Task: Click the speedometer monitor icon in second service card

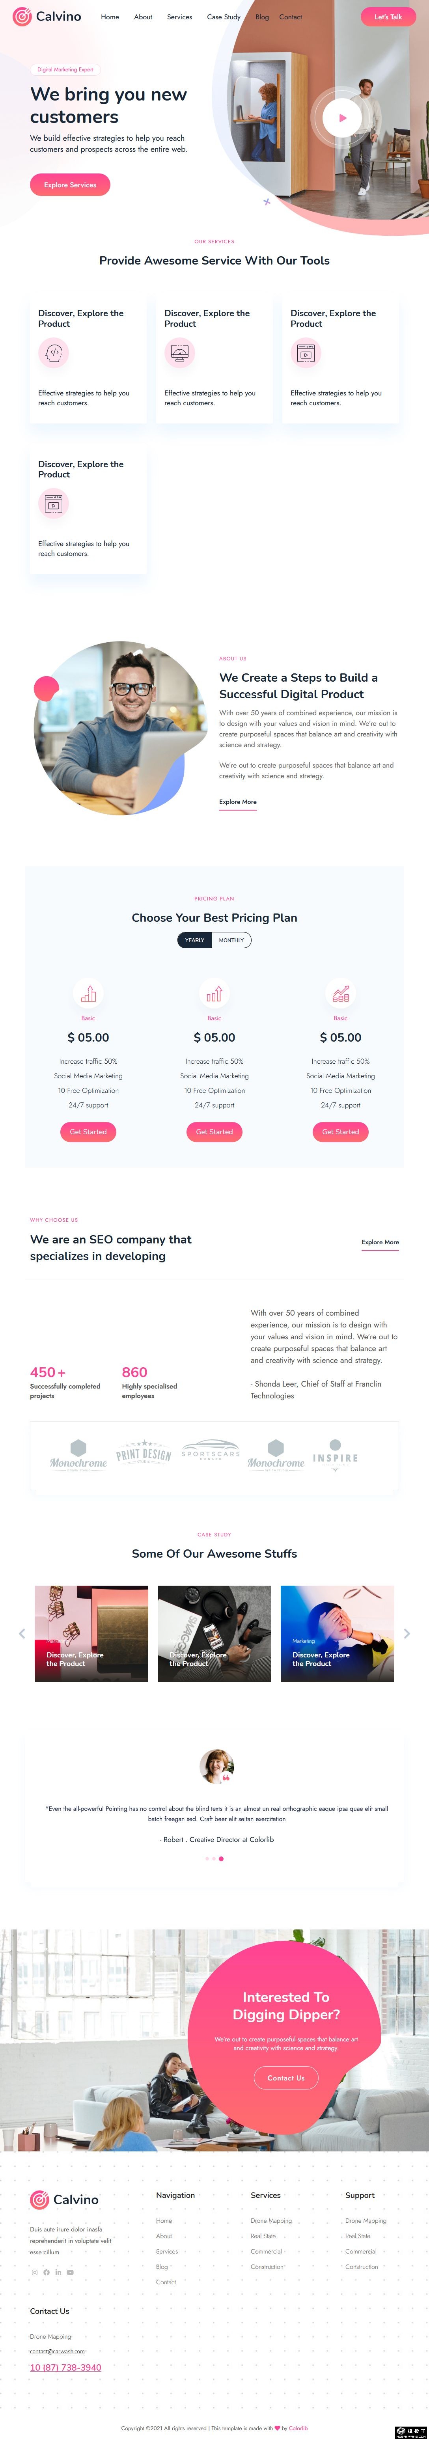Action: (x=180, y=352)
